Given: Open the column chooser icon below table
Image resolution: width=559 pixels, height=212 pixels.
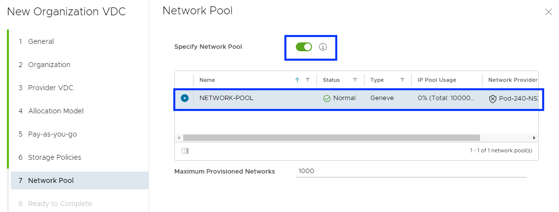Looking at the screenshot, I should 185,151.
